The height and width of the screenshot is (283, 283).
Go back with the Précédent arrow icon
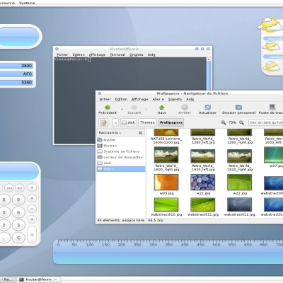(108, 108)
